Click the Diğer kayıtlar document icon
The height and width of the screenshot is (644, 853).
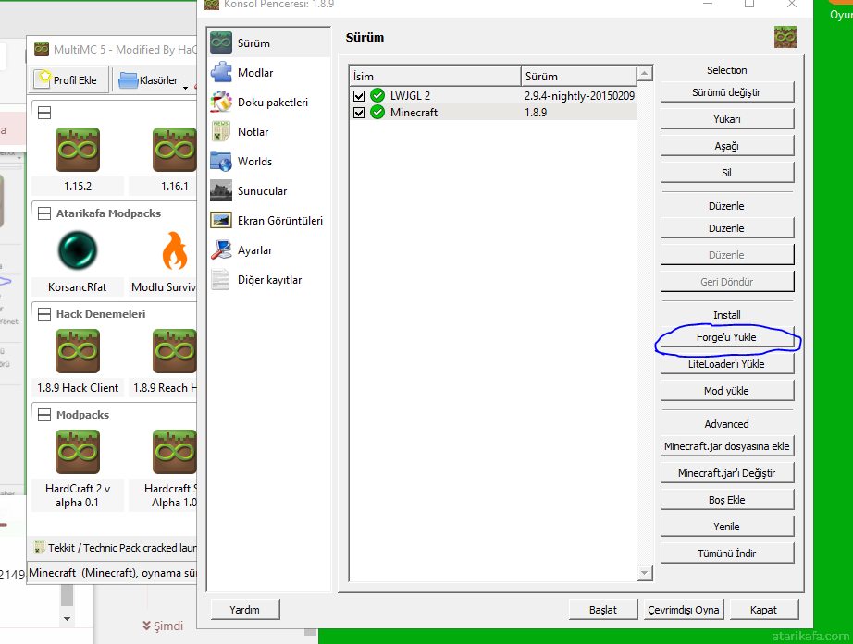coord(221,279)
